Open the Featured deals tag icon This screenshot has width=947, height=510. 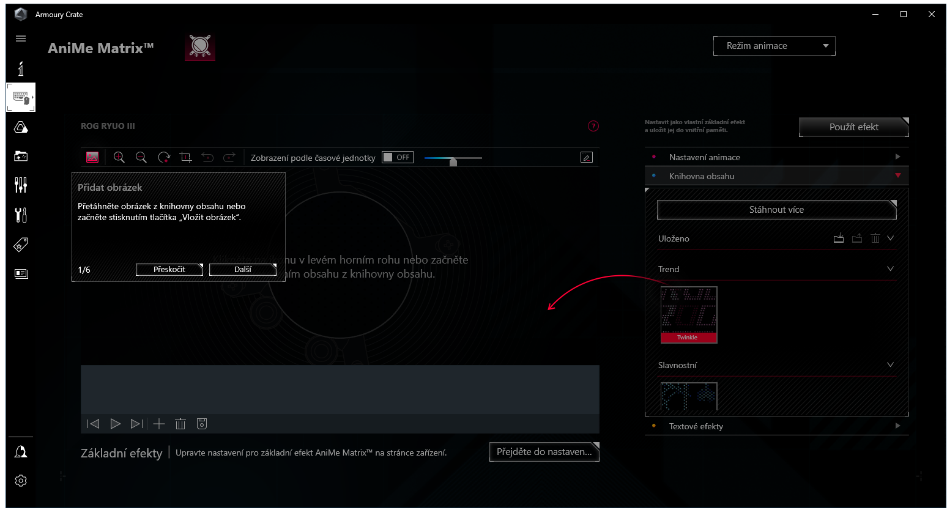click(x=21, y=245)
